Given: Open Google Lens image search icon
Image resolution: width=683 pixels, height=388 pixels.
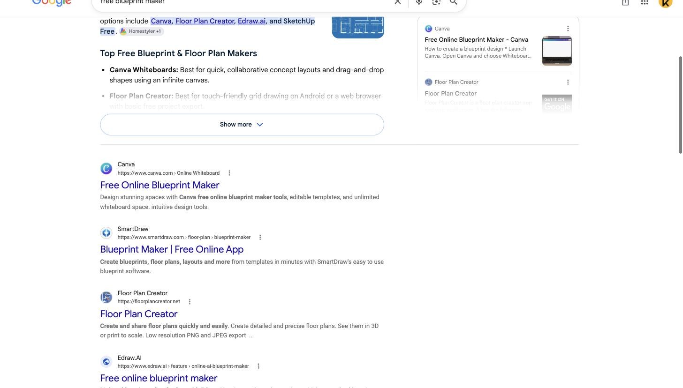Looking at the screenshot, I should coord(436,2).
